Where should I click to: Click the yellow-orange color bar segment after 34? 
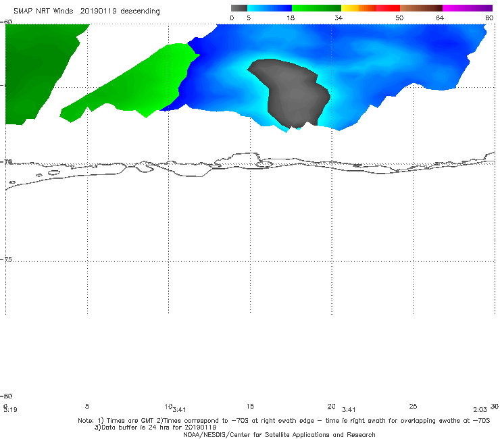tap(358, 8)
